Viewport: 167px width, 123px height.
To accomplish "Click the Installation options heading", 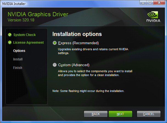I will [77, 34].
